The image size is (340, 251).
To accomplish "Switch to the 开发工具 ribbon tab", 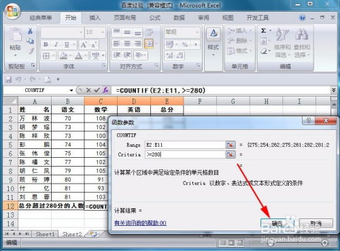I will [x=257, y=18].
